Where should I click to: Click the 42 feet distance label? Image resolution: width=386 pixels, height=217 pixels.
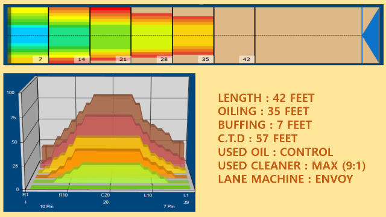pos(247,59)
